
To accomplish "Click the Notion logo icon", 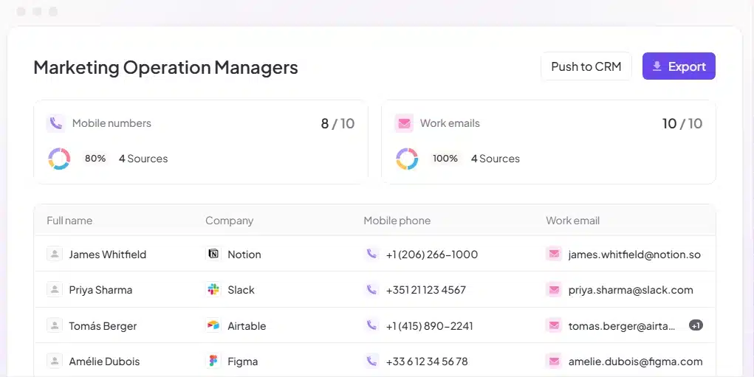I will coord(213,254).
